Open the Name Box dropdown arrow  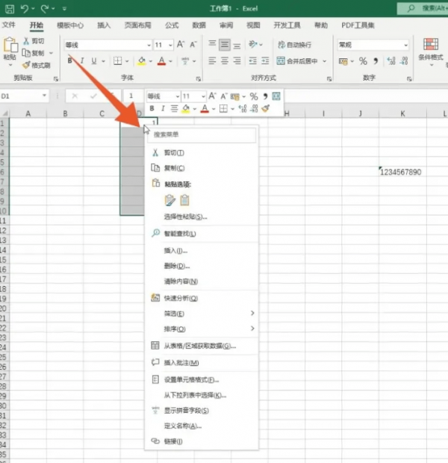[x=44, y=96]
